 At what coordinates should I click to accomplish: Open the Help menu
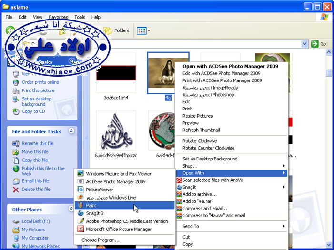(x=96, y=17)
